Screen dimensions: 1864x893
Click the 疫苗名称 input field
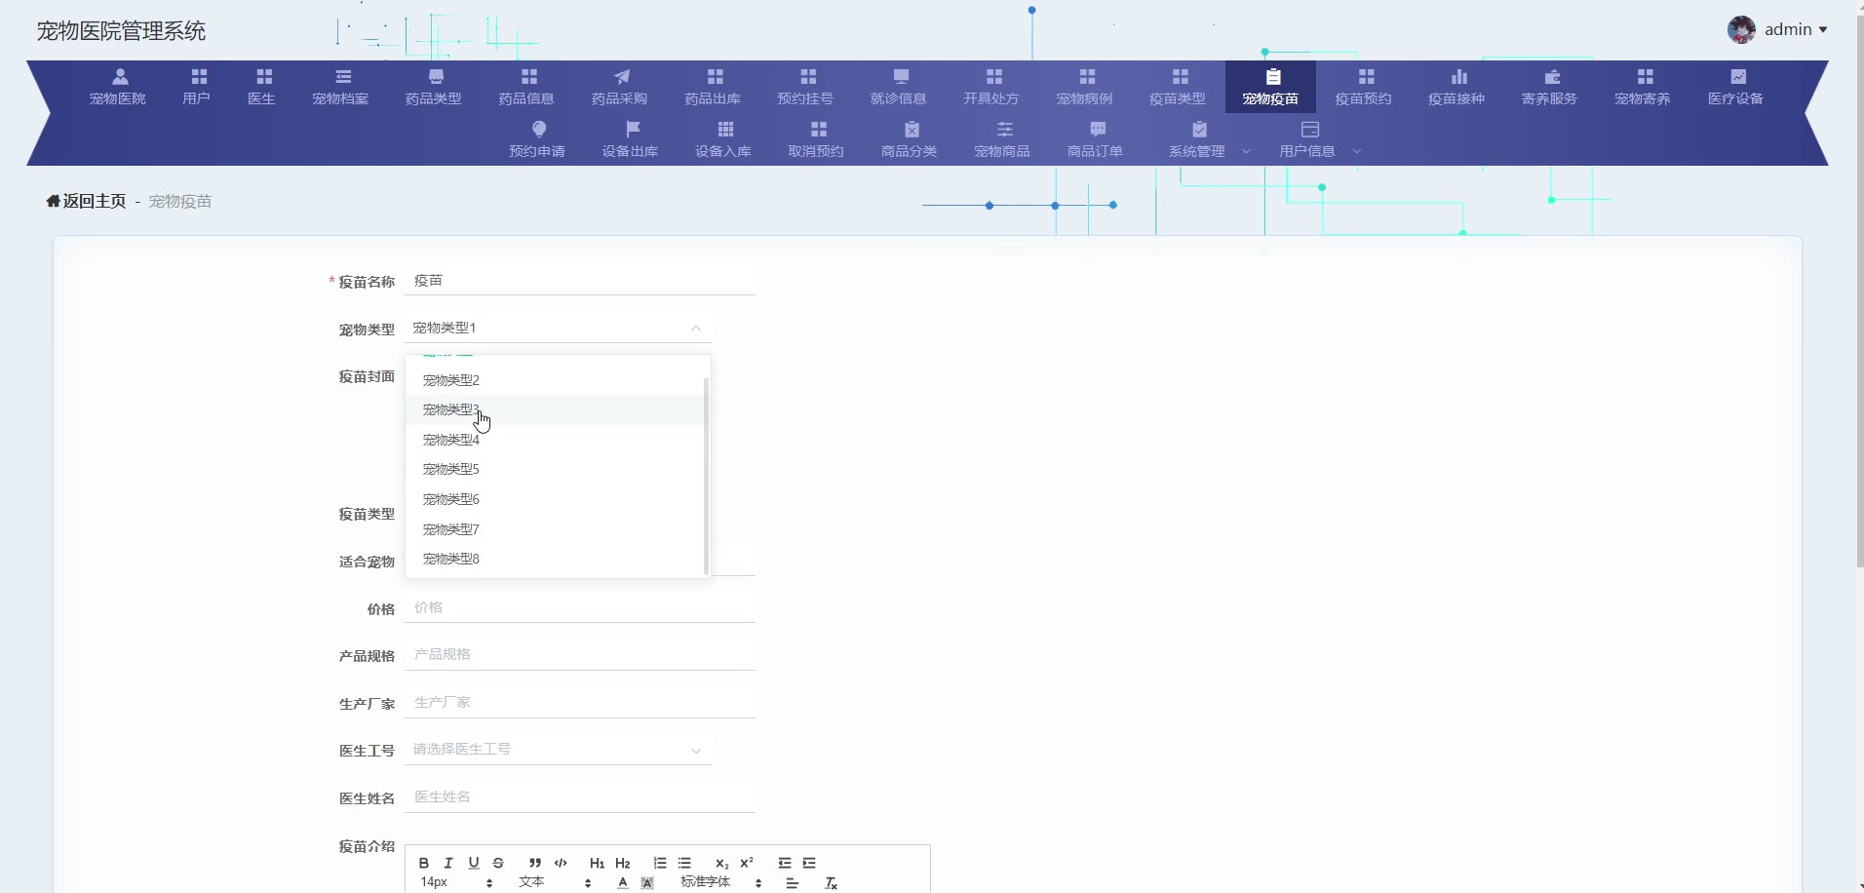click(580, 281)
